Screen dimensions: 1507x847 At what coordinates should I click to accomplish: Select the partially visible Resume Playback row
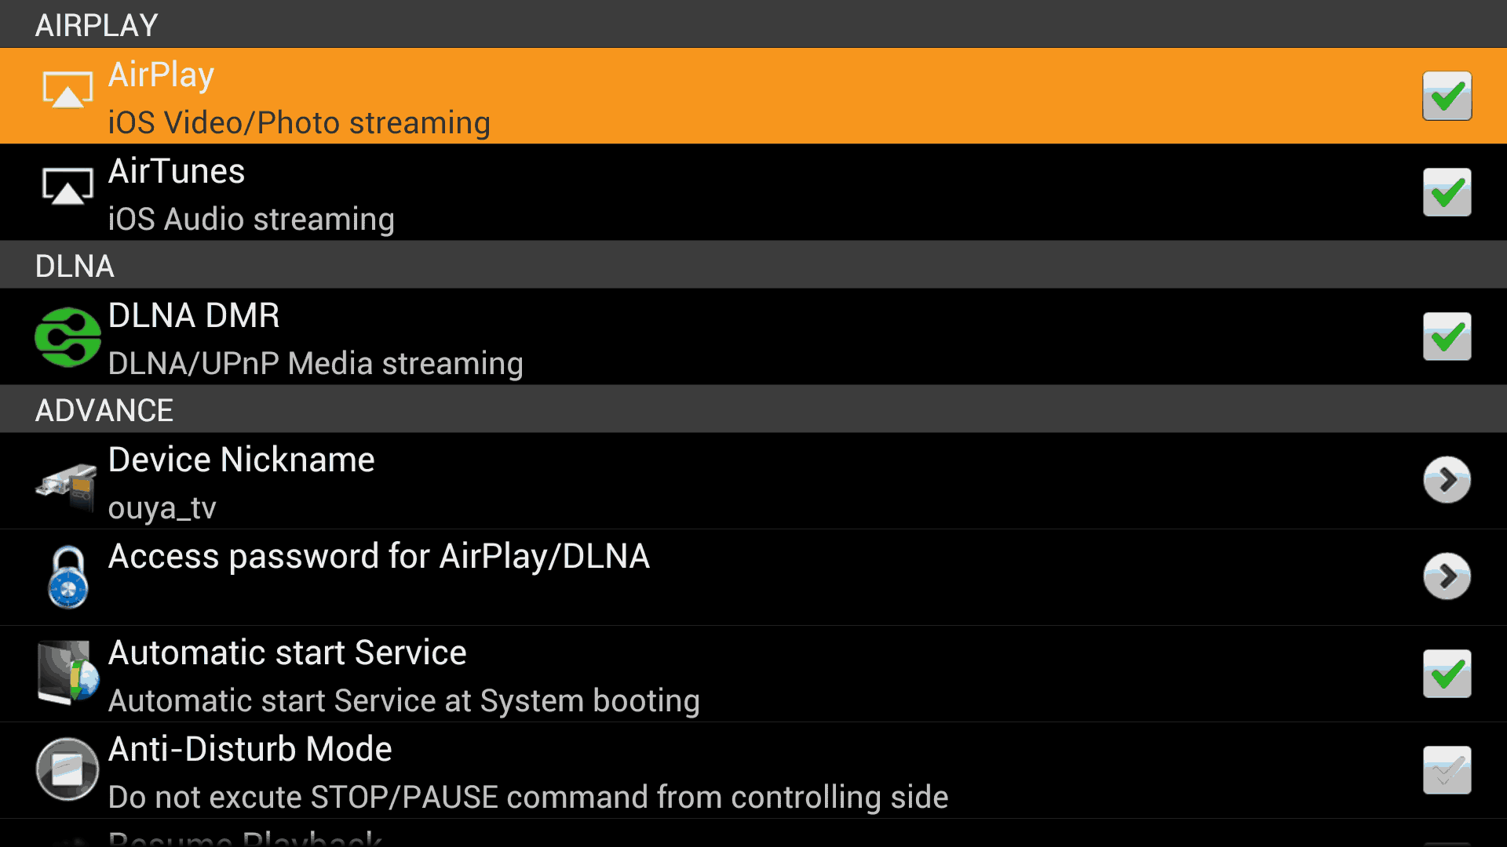[753, 833]
